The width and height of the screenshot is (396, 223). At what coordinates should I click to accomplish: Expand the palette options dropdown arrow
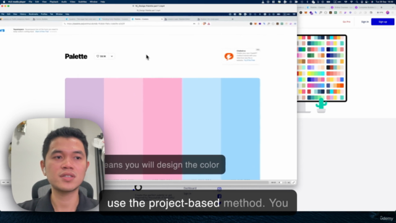click(x=111, y=56)
